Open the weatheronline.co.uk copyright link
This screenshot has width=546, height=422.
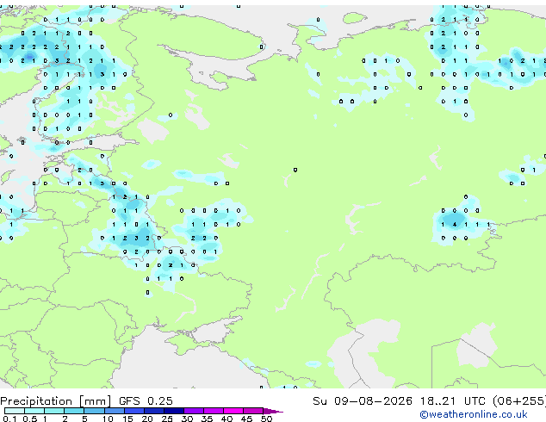point(474,414)
